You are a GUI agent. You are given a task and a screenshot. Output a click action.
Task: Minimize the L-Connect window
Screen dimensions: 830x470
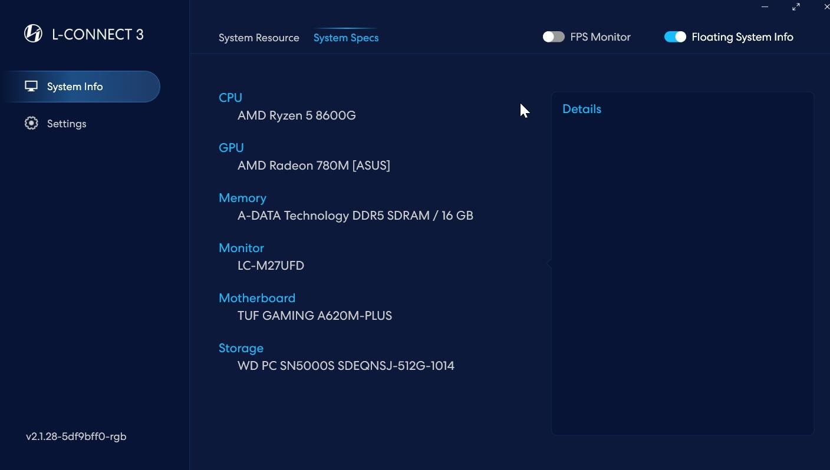[765, 6]
